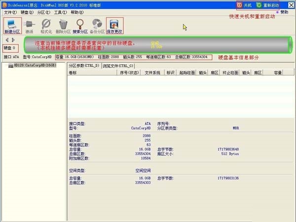This screenshot has height=222, width=296.
Task: Click the 关机 shutdown button
Action: coord(245,5)
